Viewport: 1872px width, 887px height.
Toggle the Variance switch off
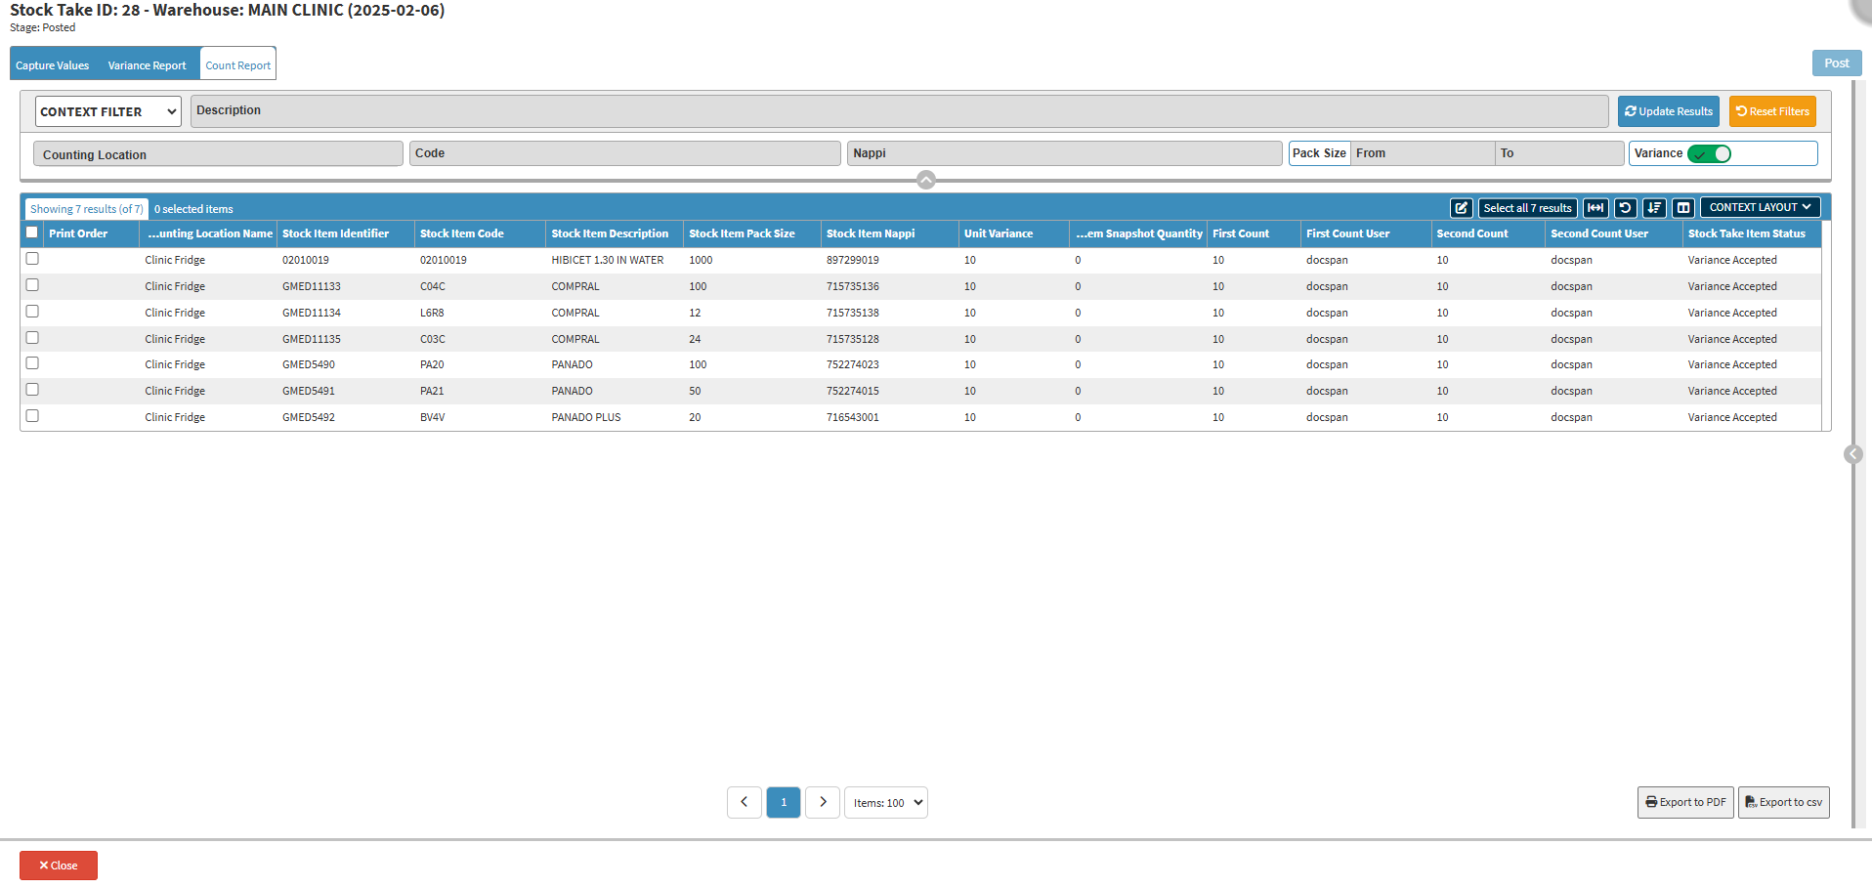1709,153
